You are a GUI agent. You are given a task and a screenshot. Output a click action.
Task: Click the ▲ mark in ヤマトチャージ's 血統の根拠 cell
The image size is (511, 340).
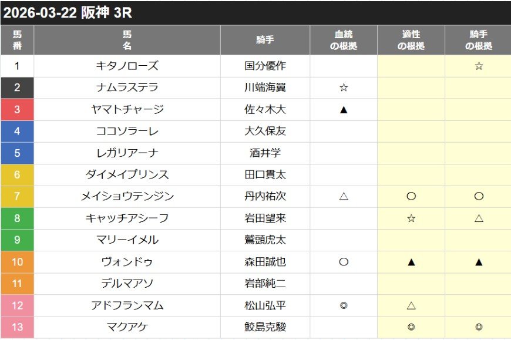click(344, 110)
